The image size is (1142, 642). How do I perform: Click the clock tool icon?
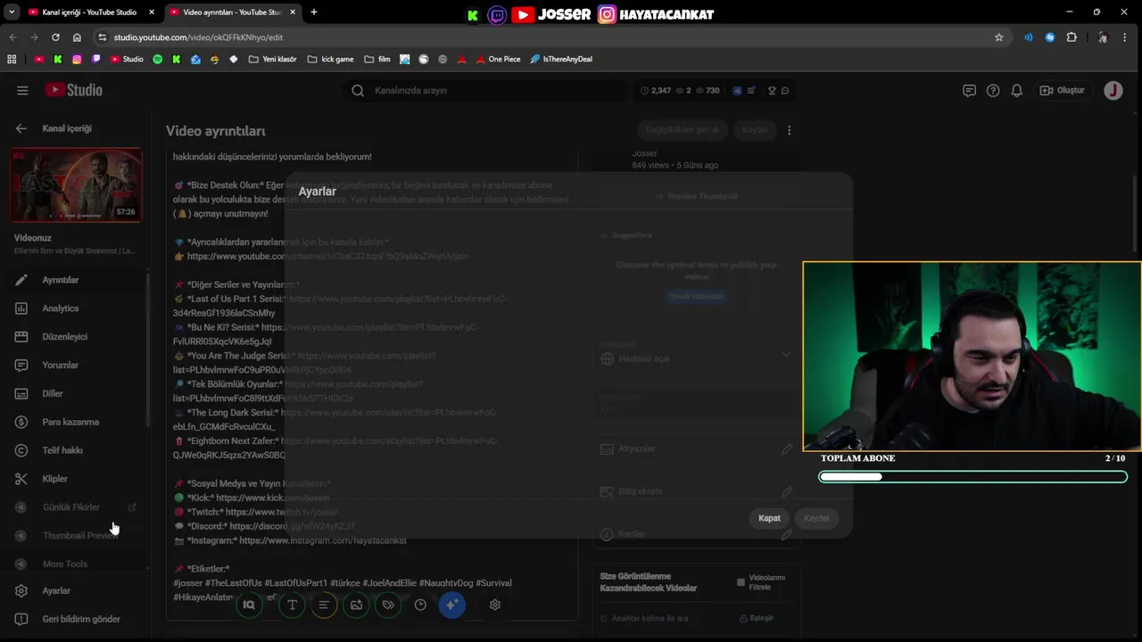[420, 605]
